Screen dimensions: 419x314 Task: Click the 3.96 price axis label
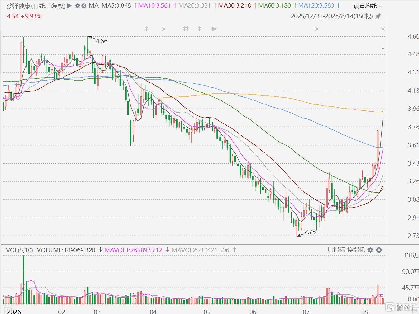(x=413, y=109)
